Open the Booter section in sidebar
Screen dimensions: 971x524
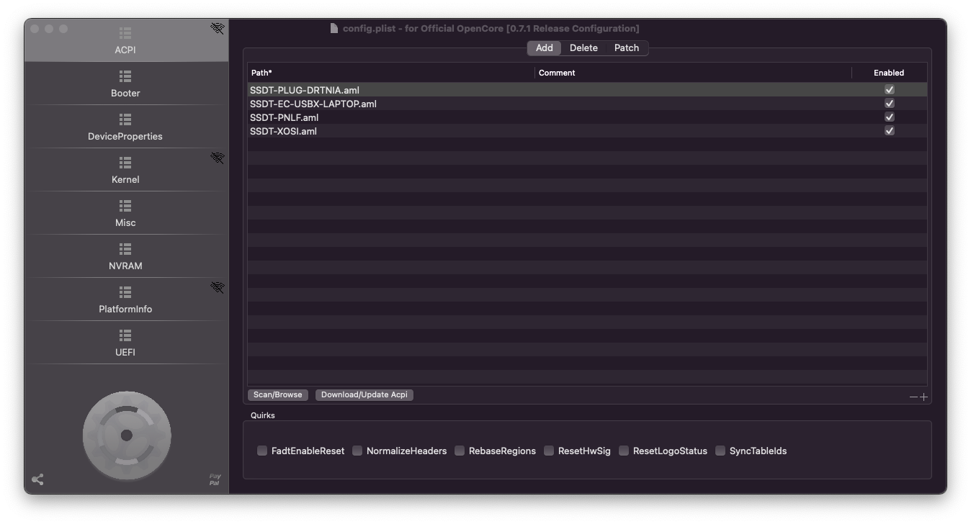coord(125,83)
